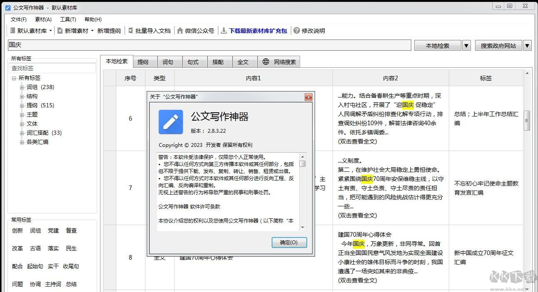The height and width of the screenshot is (292, 538).
Task: Open dropdown arrow next to 搜索政府网站
Action: point(527,46)
